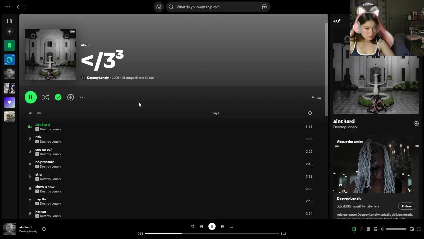Add 'aint hard' to Liked Songs in right panel
424x239 pixels.
click(x=416, y=124)
